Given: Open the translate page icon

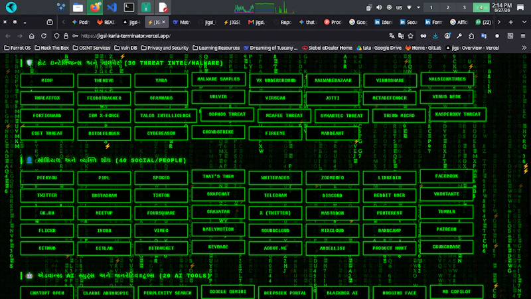Looking at the screenshot, I should (x=392, y=36).
